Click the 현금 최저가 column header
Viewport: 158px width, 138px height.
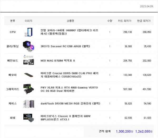point(144,21)
